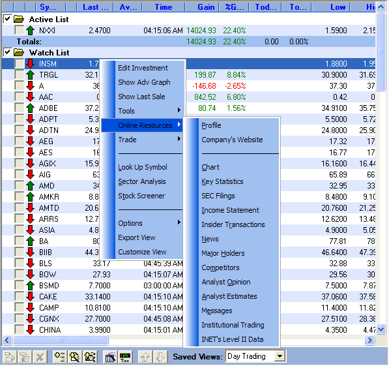Image resolution: width=389 pixels, height=366 pixels.
Task: Choose Show Adv Graph menu item
Action: [x=143, y=82]
